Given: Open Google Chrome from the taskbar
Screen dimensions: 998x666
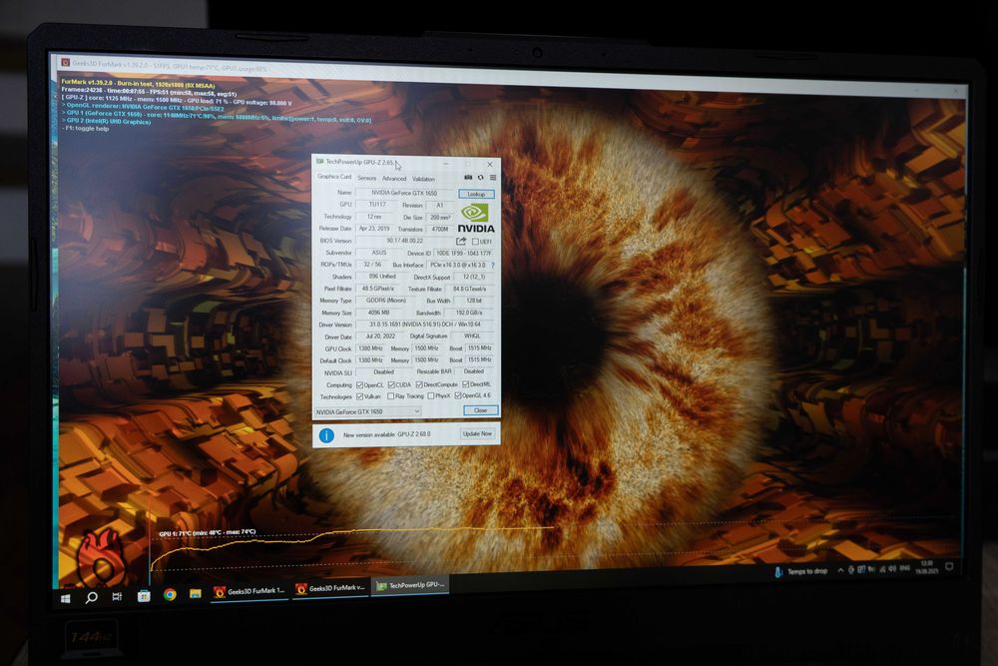Looking at the screenshot, I should coord(170,595).
